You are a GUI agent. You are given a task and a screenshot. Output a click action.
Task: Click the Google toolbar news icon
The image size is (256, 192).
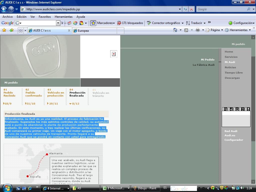point(69,23)
